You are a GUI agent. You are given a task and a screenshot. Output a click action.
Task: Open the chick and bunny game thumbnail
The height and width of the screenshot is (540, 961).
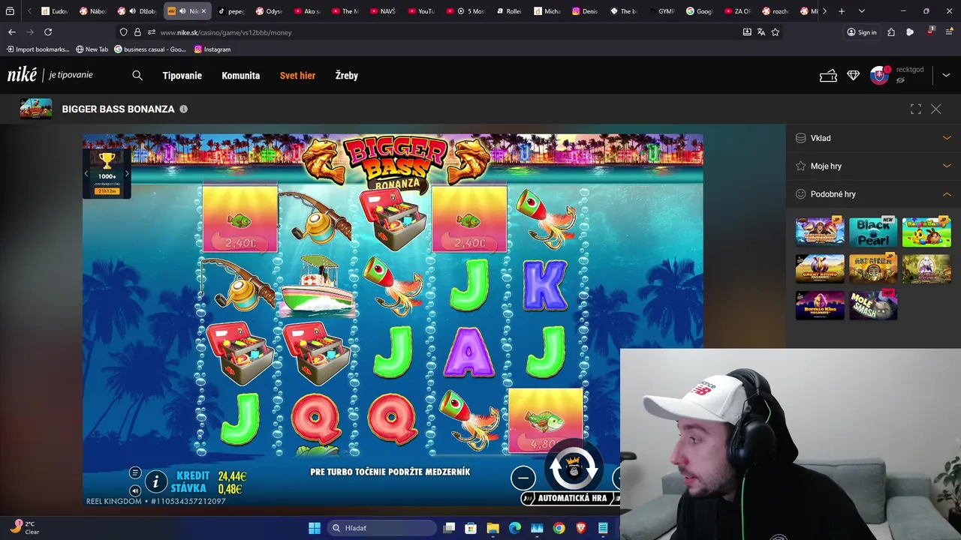926,232
